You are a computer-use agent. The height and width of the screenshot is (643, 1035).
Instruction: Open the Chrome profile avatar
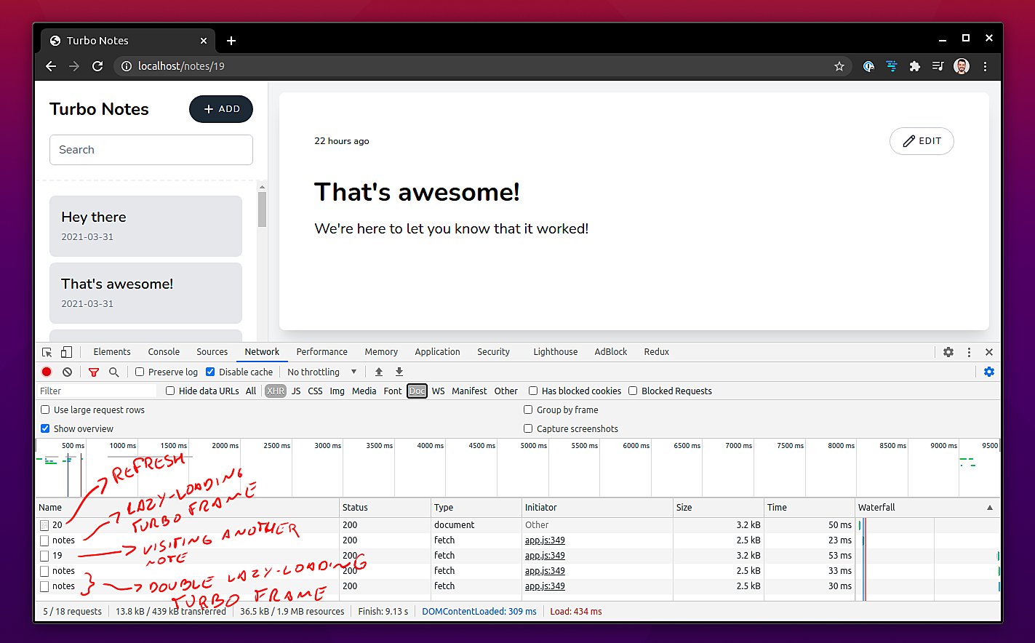pyautogui.click(x=962, y=66)
